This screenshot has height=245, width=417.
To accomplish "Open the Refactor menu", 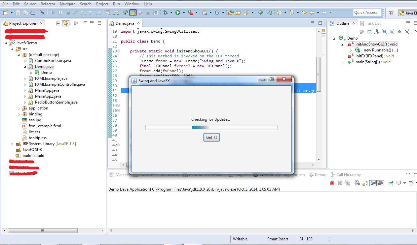I will click(x=48, y=4).
